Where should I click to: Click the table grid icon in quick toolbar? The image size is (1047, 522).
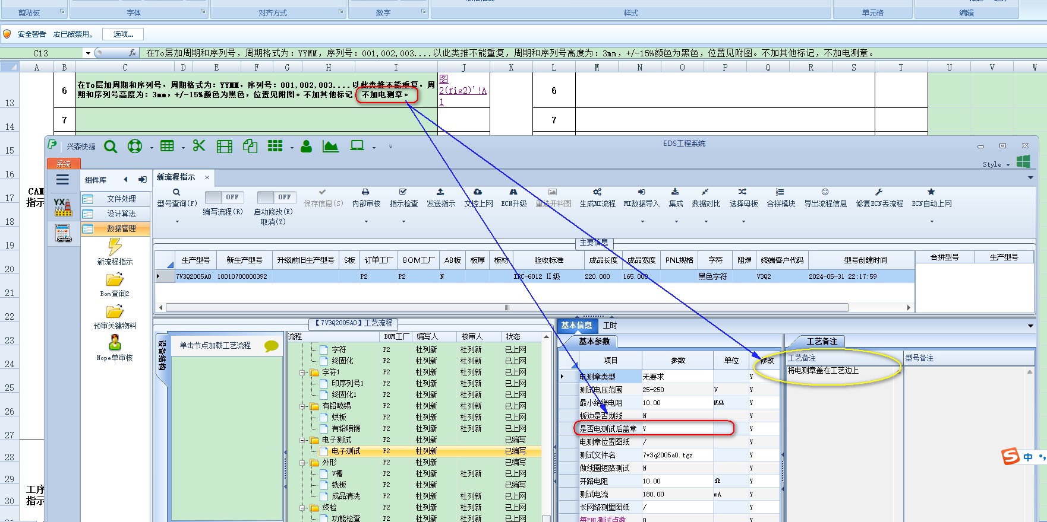click(168, 146)
